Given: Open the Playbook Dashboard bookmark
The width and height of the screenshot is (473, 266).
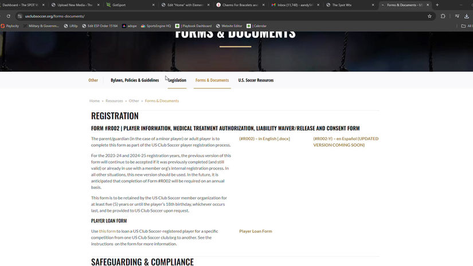Looking at the screenshot, I should (x=194, y=26).
